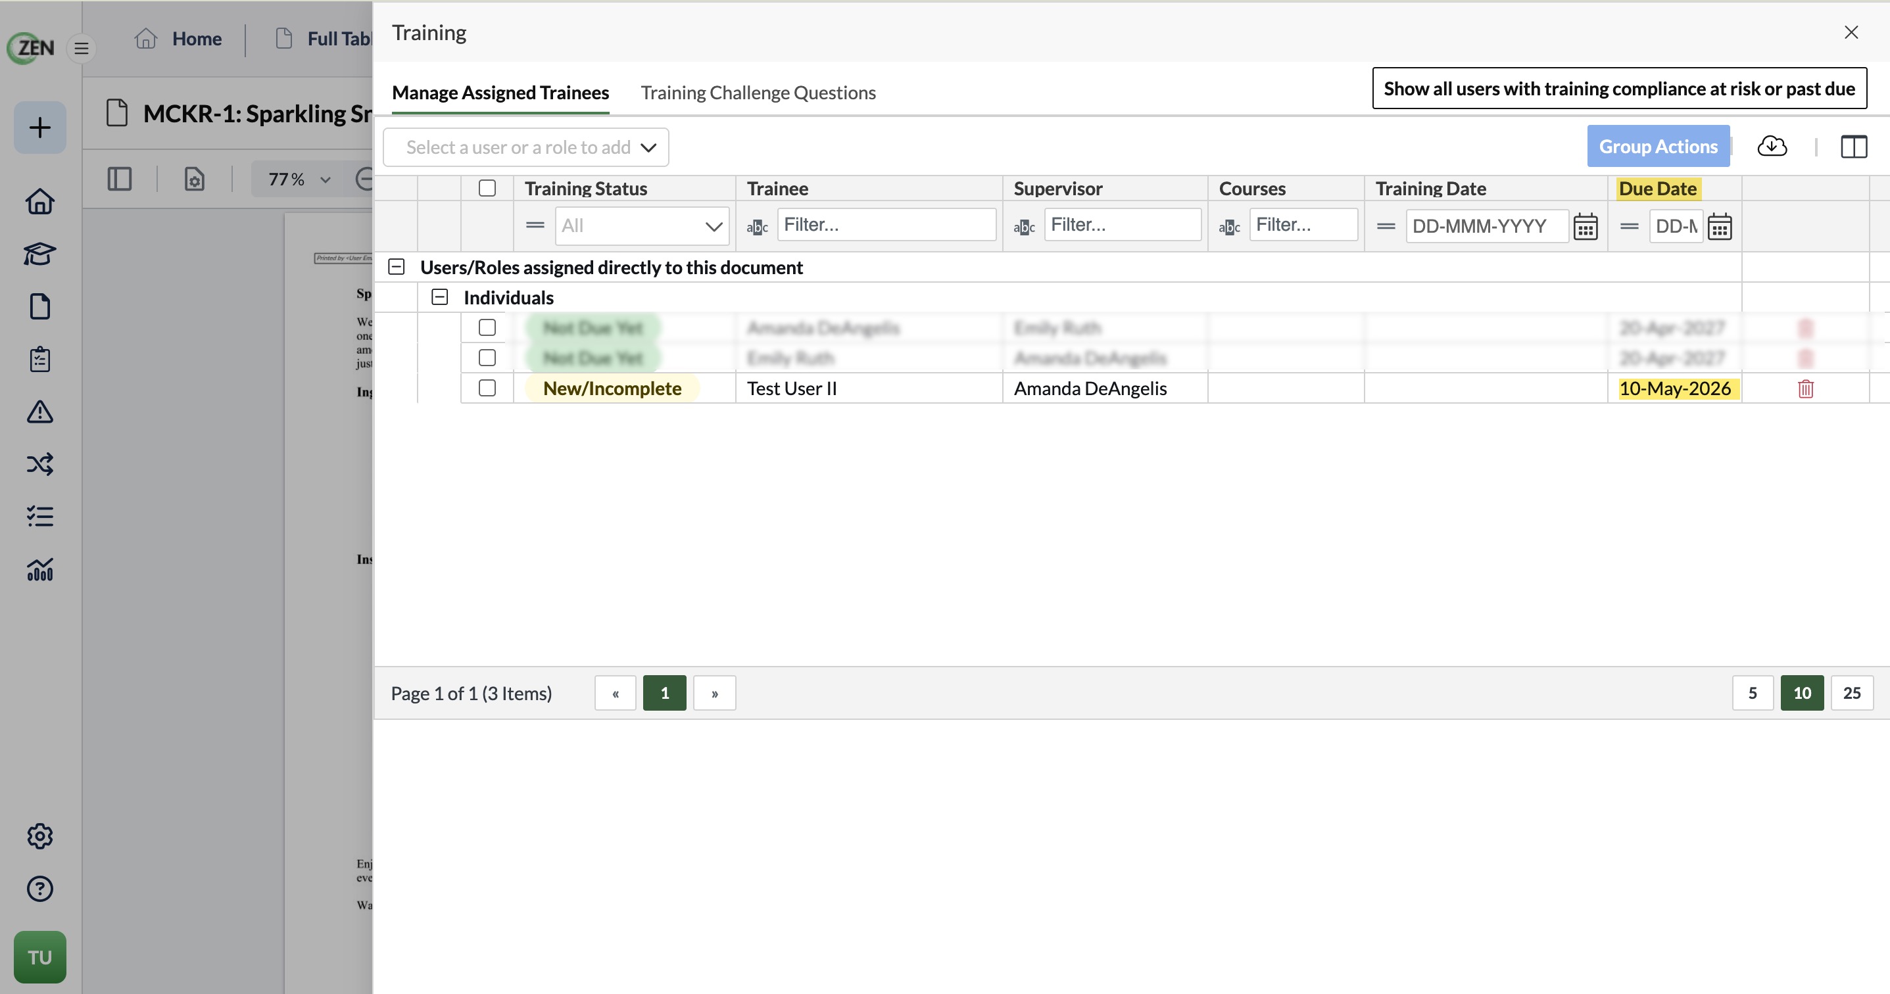The height and width of the screenshot is (994, 1890).
Task: Check the Emily Ruth trainee row checkbox
Action: coord(487,358)
